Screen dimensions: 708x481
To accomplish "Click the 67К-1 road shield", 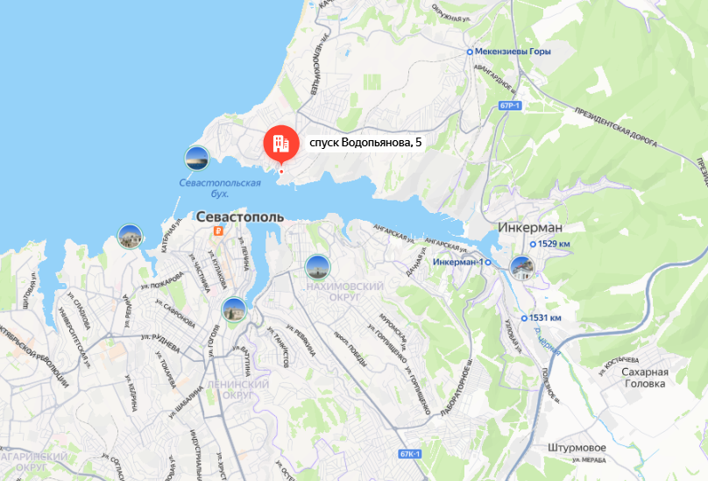I will (410, 454).
